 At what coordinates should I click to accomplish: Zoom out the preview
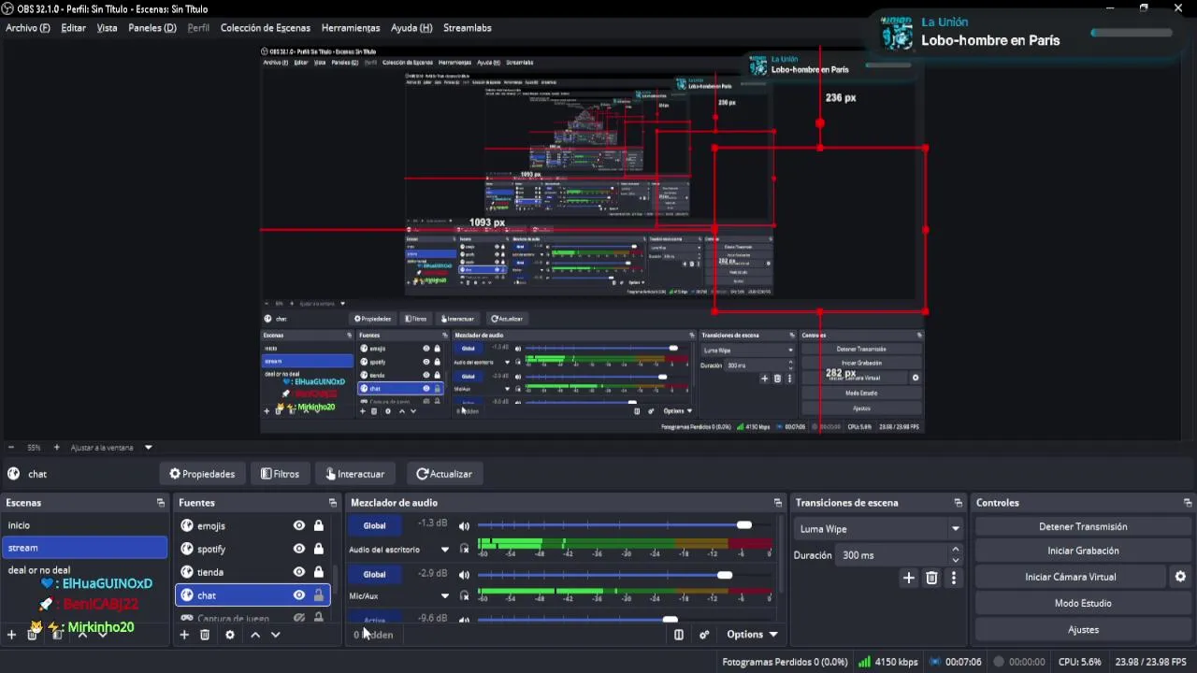pos(11,448)
